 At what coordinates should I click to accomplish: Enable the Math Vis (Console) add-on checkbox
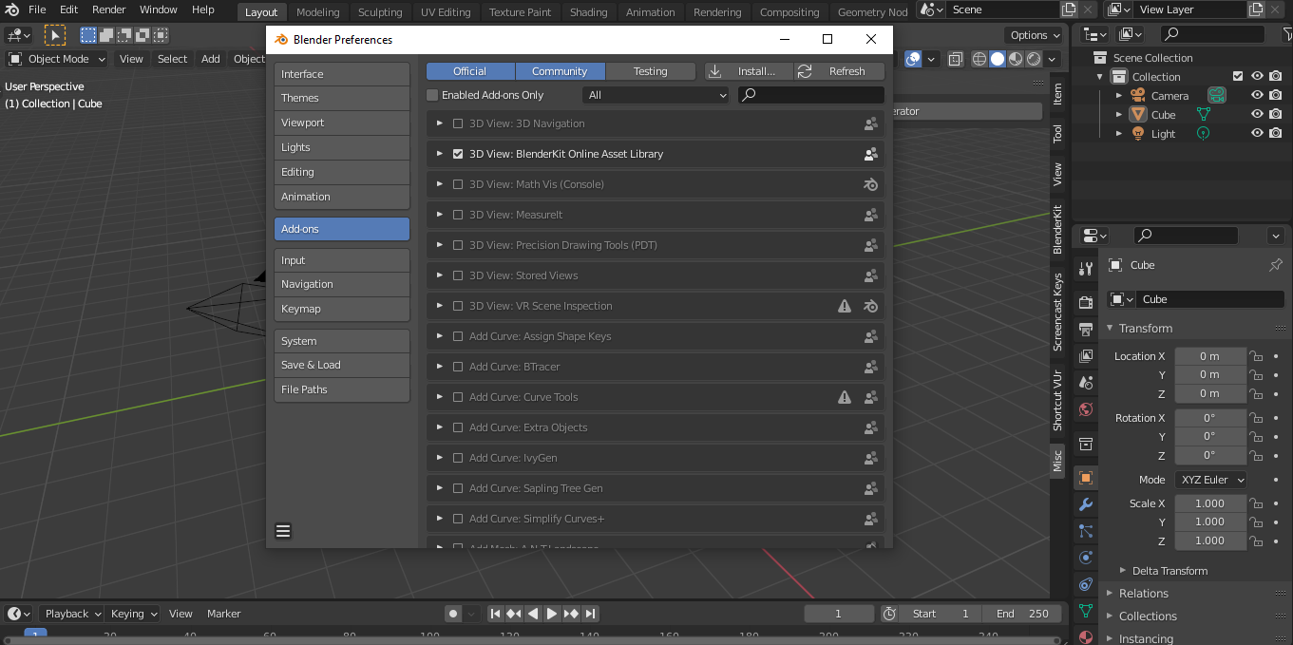pos(458,184)
